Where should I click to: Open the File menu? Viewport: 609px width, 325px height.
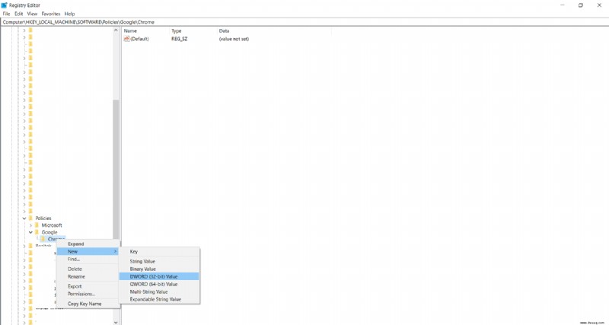coord(6,14)
